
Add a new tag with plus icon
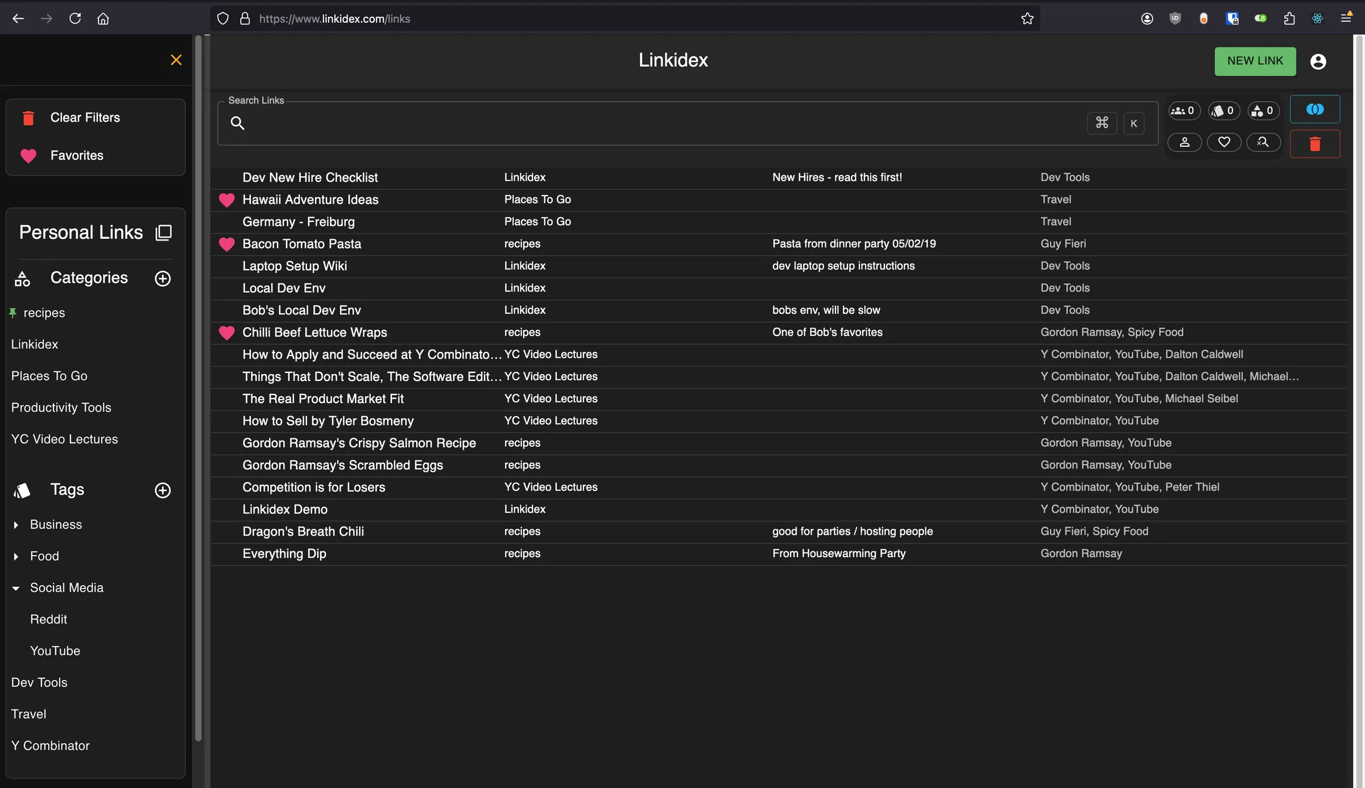tap(163, 490)
